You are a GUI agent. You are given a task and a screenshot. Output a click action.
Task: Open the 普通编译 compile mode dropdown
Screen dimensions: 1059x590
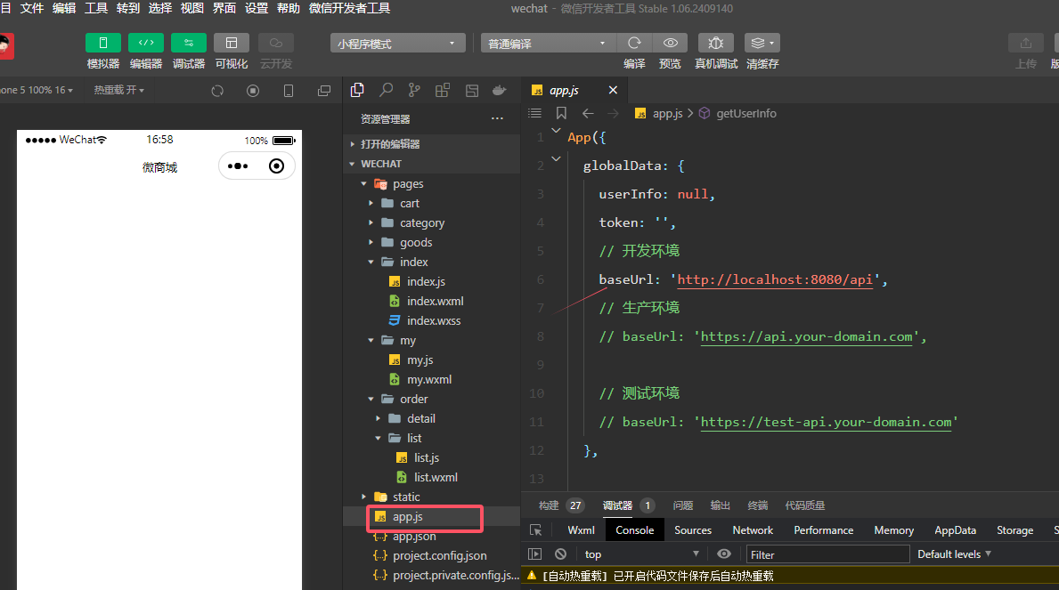548,44
